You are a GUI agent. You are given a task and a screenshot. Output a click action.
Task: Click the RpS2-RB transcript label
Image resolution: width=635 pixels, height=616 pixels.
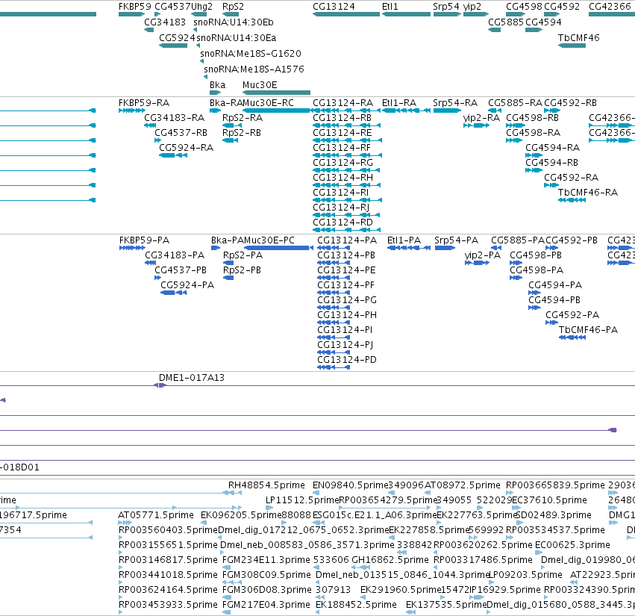pos(242,133)
